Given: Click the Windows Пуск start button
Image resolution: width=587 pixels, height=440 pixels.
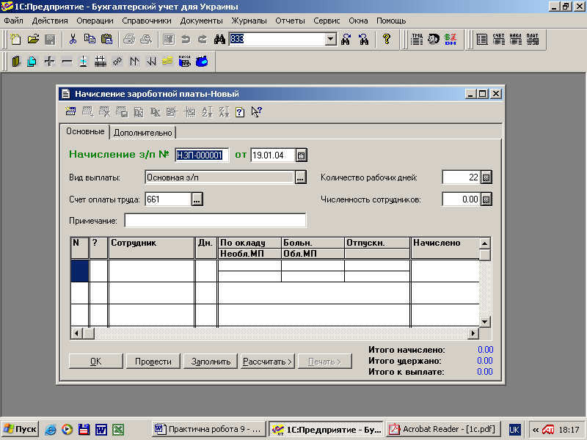Looking at the screenshot, I should (x=21, y=429).
